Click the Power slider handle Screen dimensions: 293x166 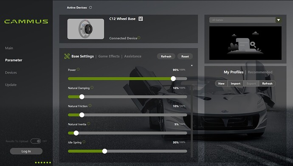pyautogui.click(x=173, y=79)
